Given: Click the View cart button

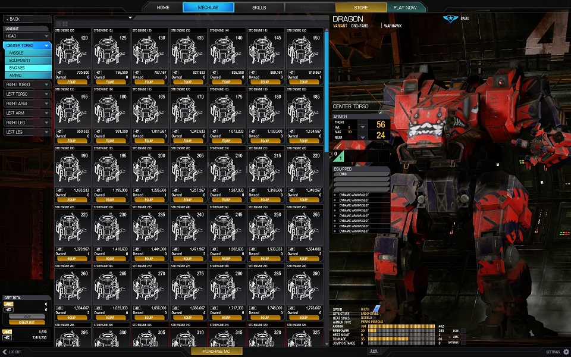Looking at the screenshot, I should coord(27,316).
